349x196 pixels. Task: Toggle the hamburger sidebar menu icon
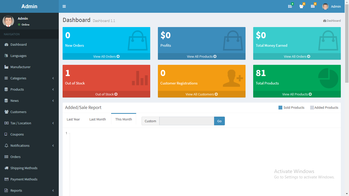tap(64, 6)
